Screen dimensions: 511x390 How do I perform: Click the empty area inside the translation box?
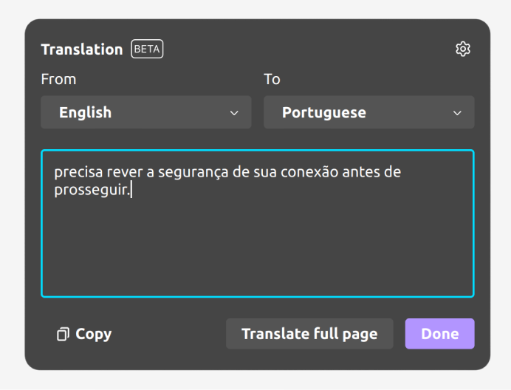click(257, 251)
